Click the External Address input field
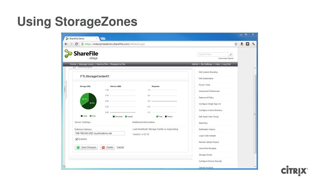 pos(100,133)
